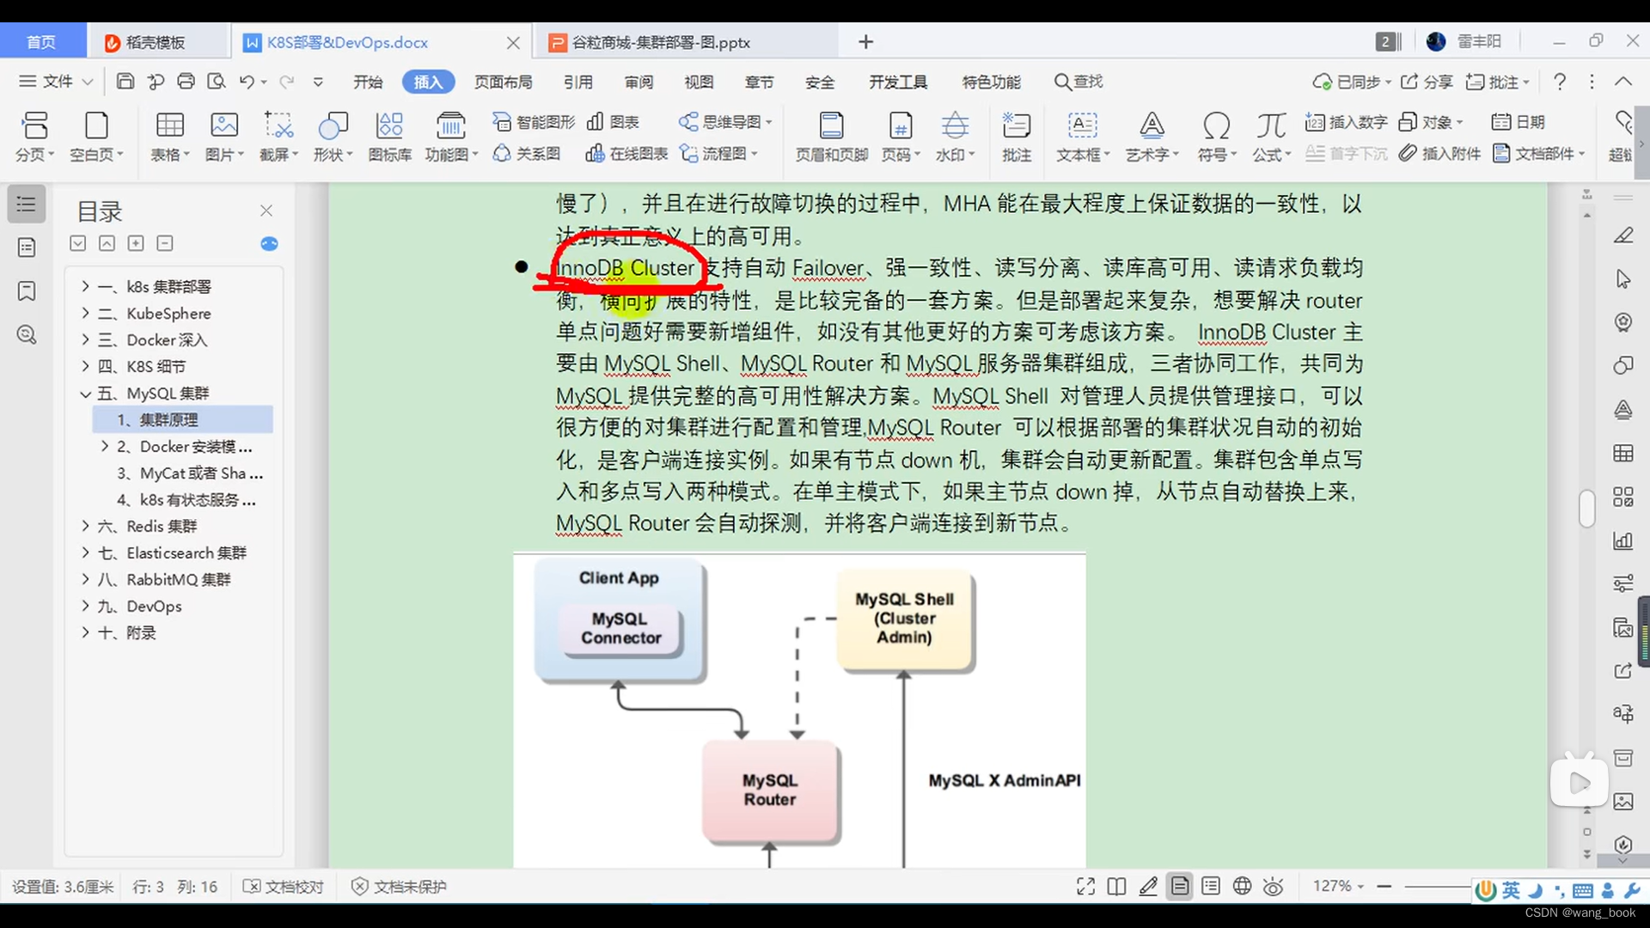1650x928 pixels.
Task: Open the zoom percentage 127% dropdown
Action: tap(1338, 886)
